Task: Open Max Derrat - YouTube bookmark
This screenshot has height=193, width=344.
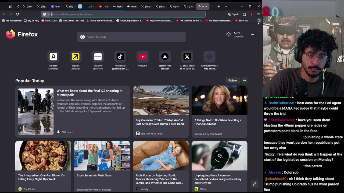Action: [x=71, y=21]
